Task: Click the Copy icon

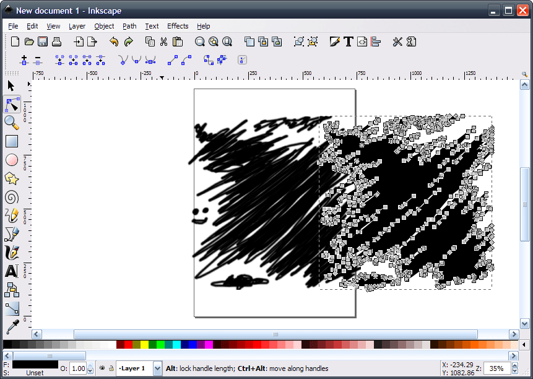Action: tap(150, 42)
